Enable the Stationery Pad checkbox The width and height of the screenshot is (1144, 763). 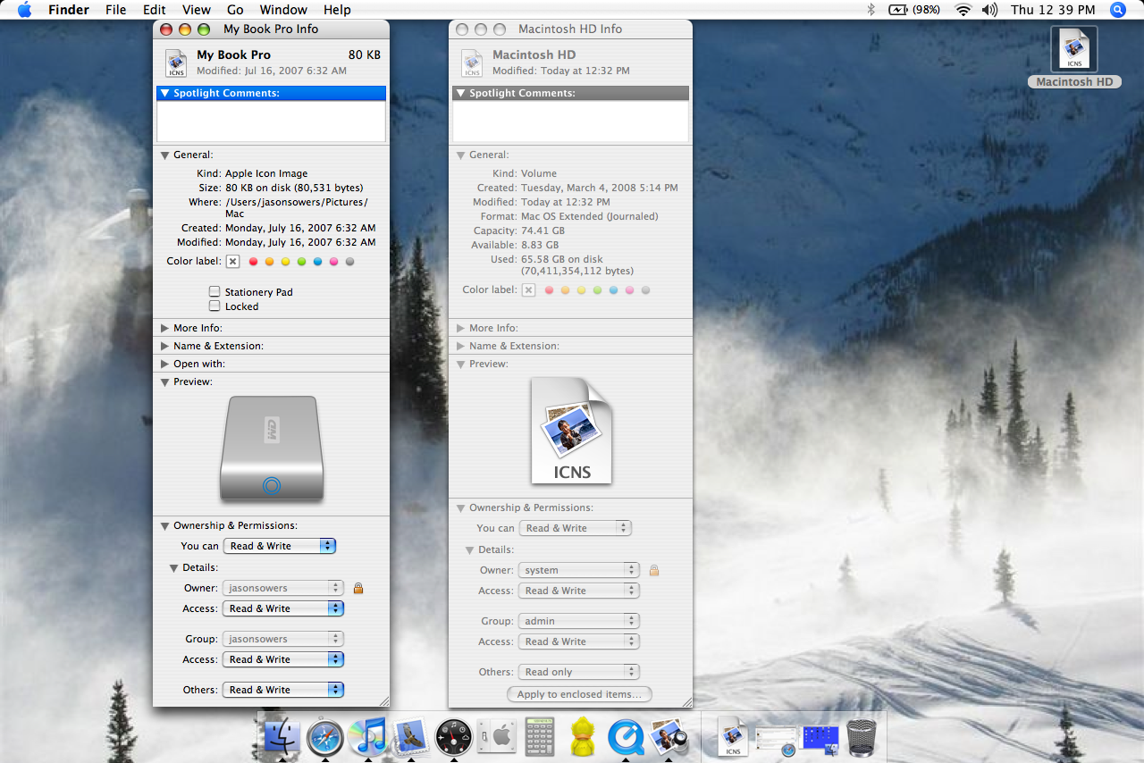point(214,291)
